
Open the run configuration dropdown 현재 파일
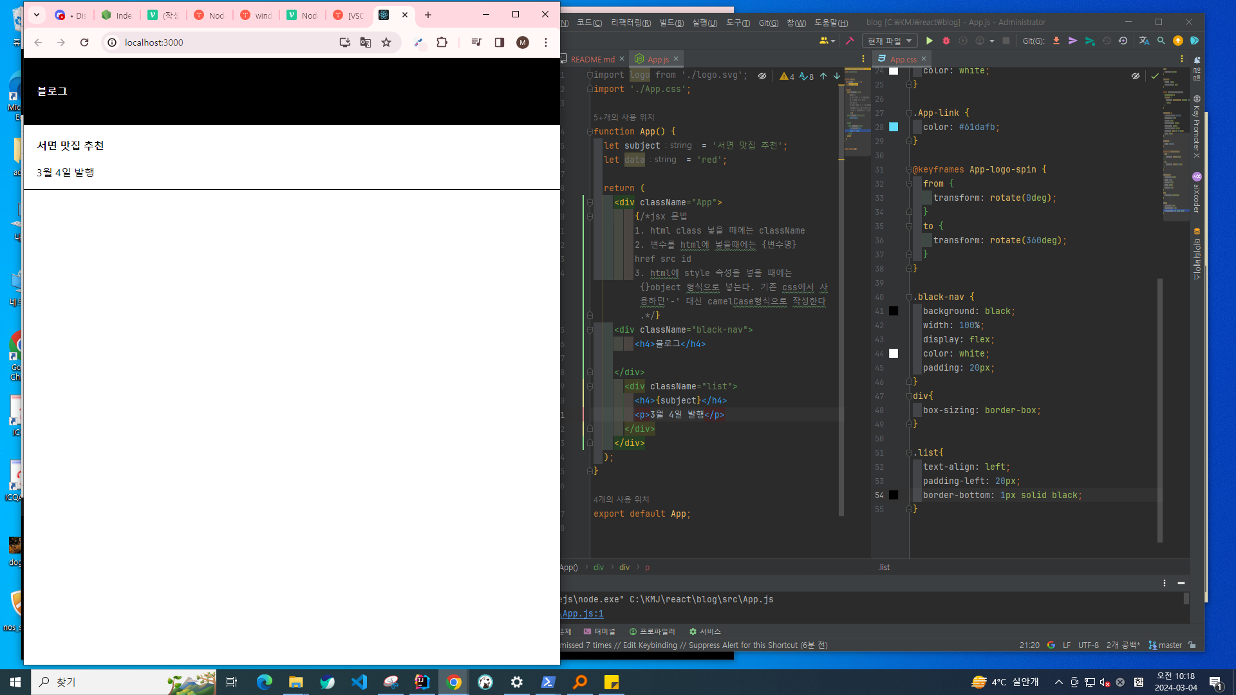pos(890,41)
